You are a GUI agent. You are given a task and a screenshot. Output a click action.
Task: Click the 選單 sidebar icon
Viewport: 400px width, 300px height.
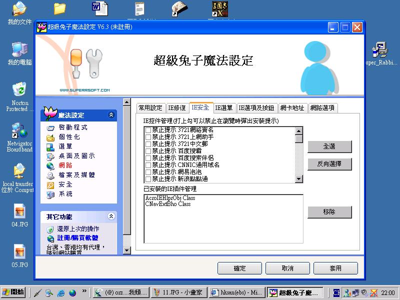click(50, 147)
